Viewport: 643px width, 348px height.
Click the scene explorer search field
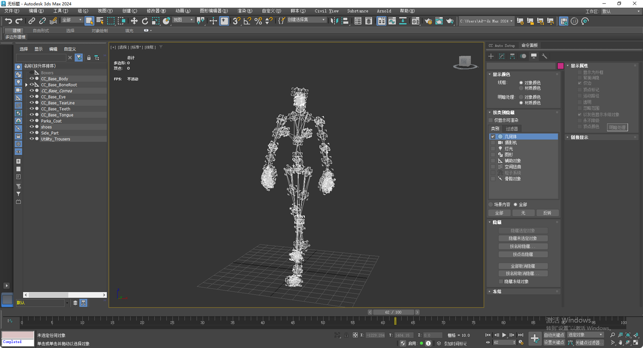[x=41, y=57]
